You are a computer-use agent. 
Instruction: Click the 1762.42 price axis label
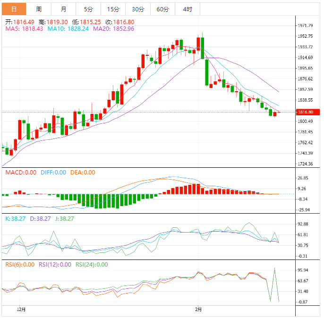305,143
